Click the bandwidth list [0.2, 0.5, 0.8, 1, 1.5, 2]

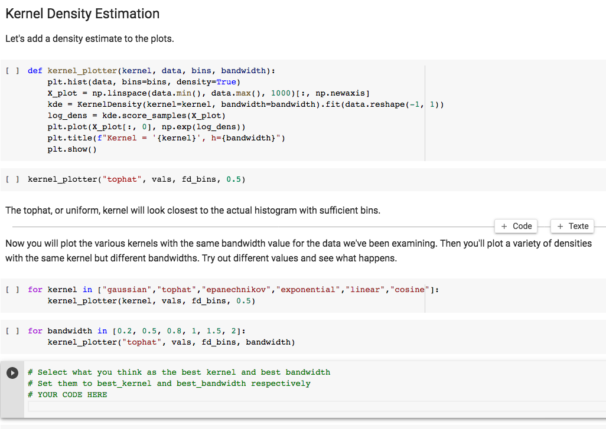176,331
